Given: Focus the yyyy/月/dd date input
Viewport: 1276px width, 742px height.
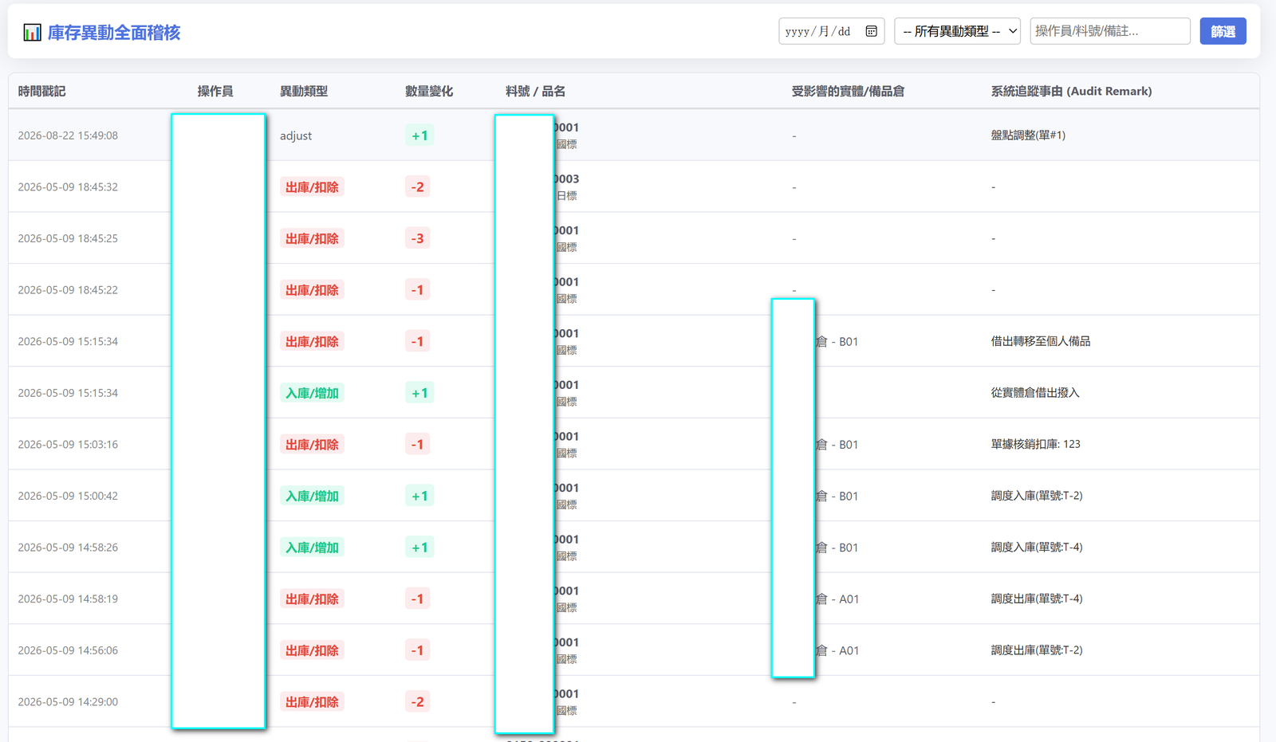Looking at the screenshot, I should pyautogui.click(x=832, y=31).
